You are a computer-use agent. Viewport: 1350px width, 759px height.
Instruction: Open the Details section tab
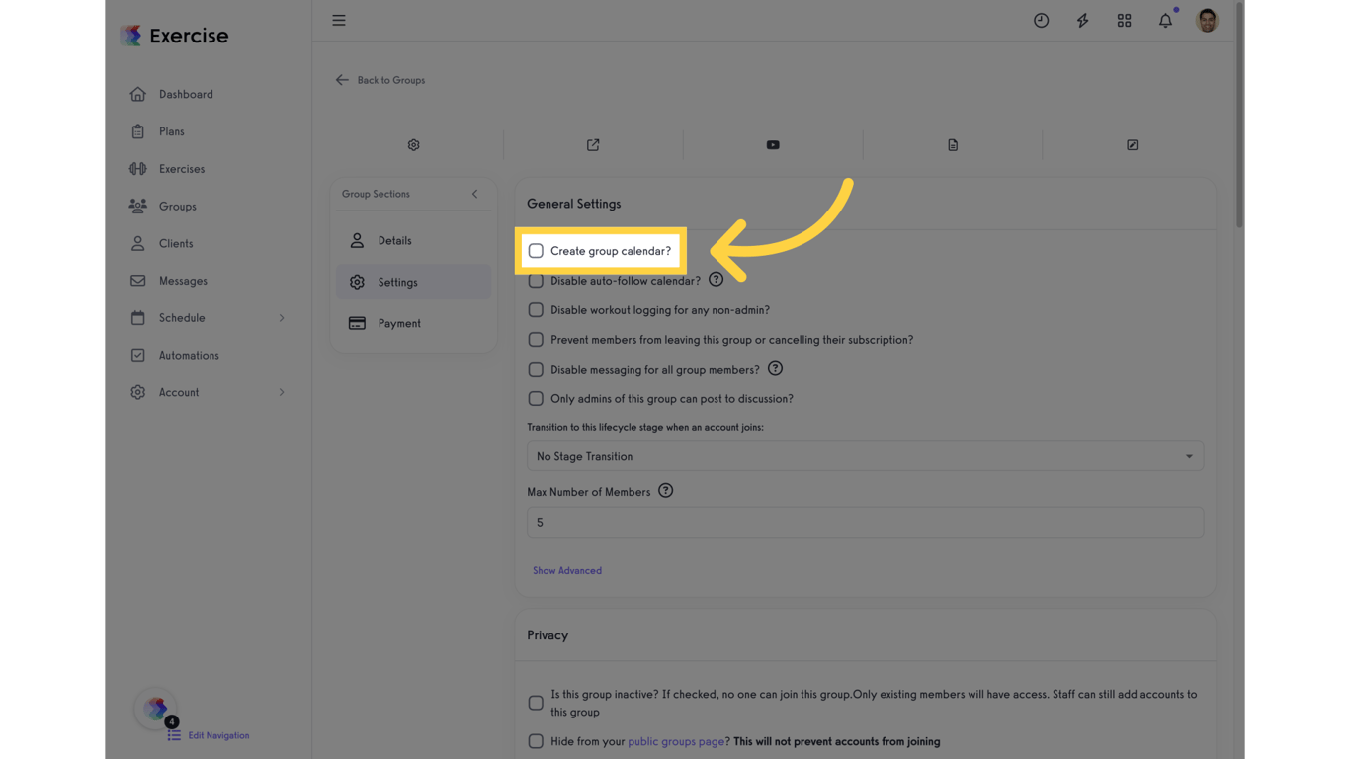[395, 240]
